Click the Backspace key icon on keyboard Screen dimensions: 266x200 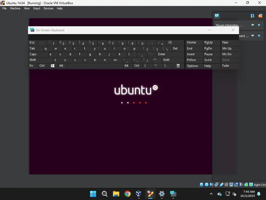[175, 43]
